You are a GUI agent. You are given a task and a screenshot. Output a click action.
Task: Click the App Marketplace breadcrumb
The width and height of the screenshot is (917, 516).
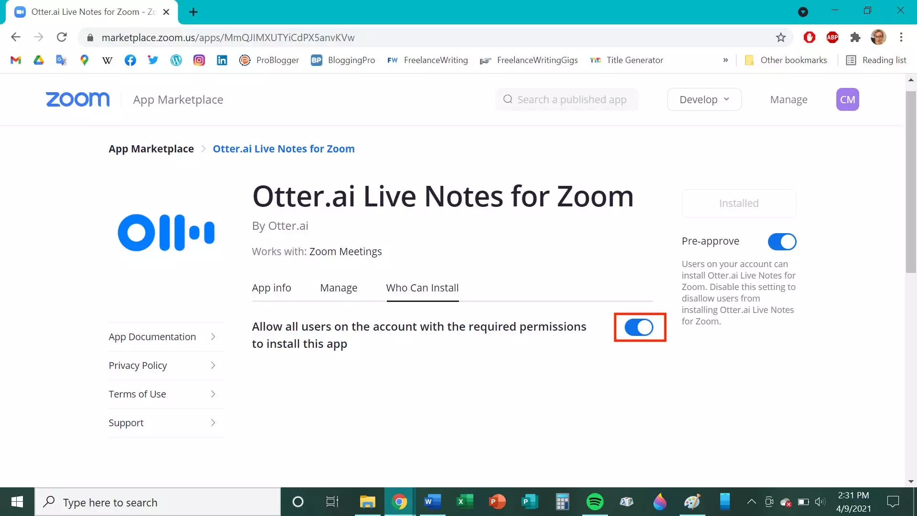pos(151,149)
